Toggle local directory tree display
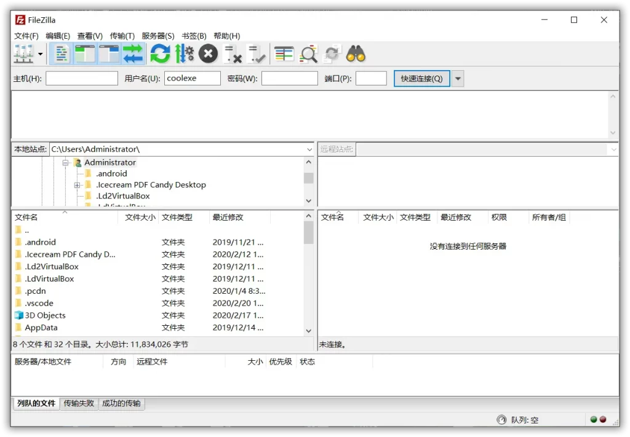 tap(85, 53)
